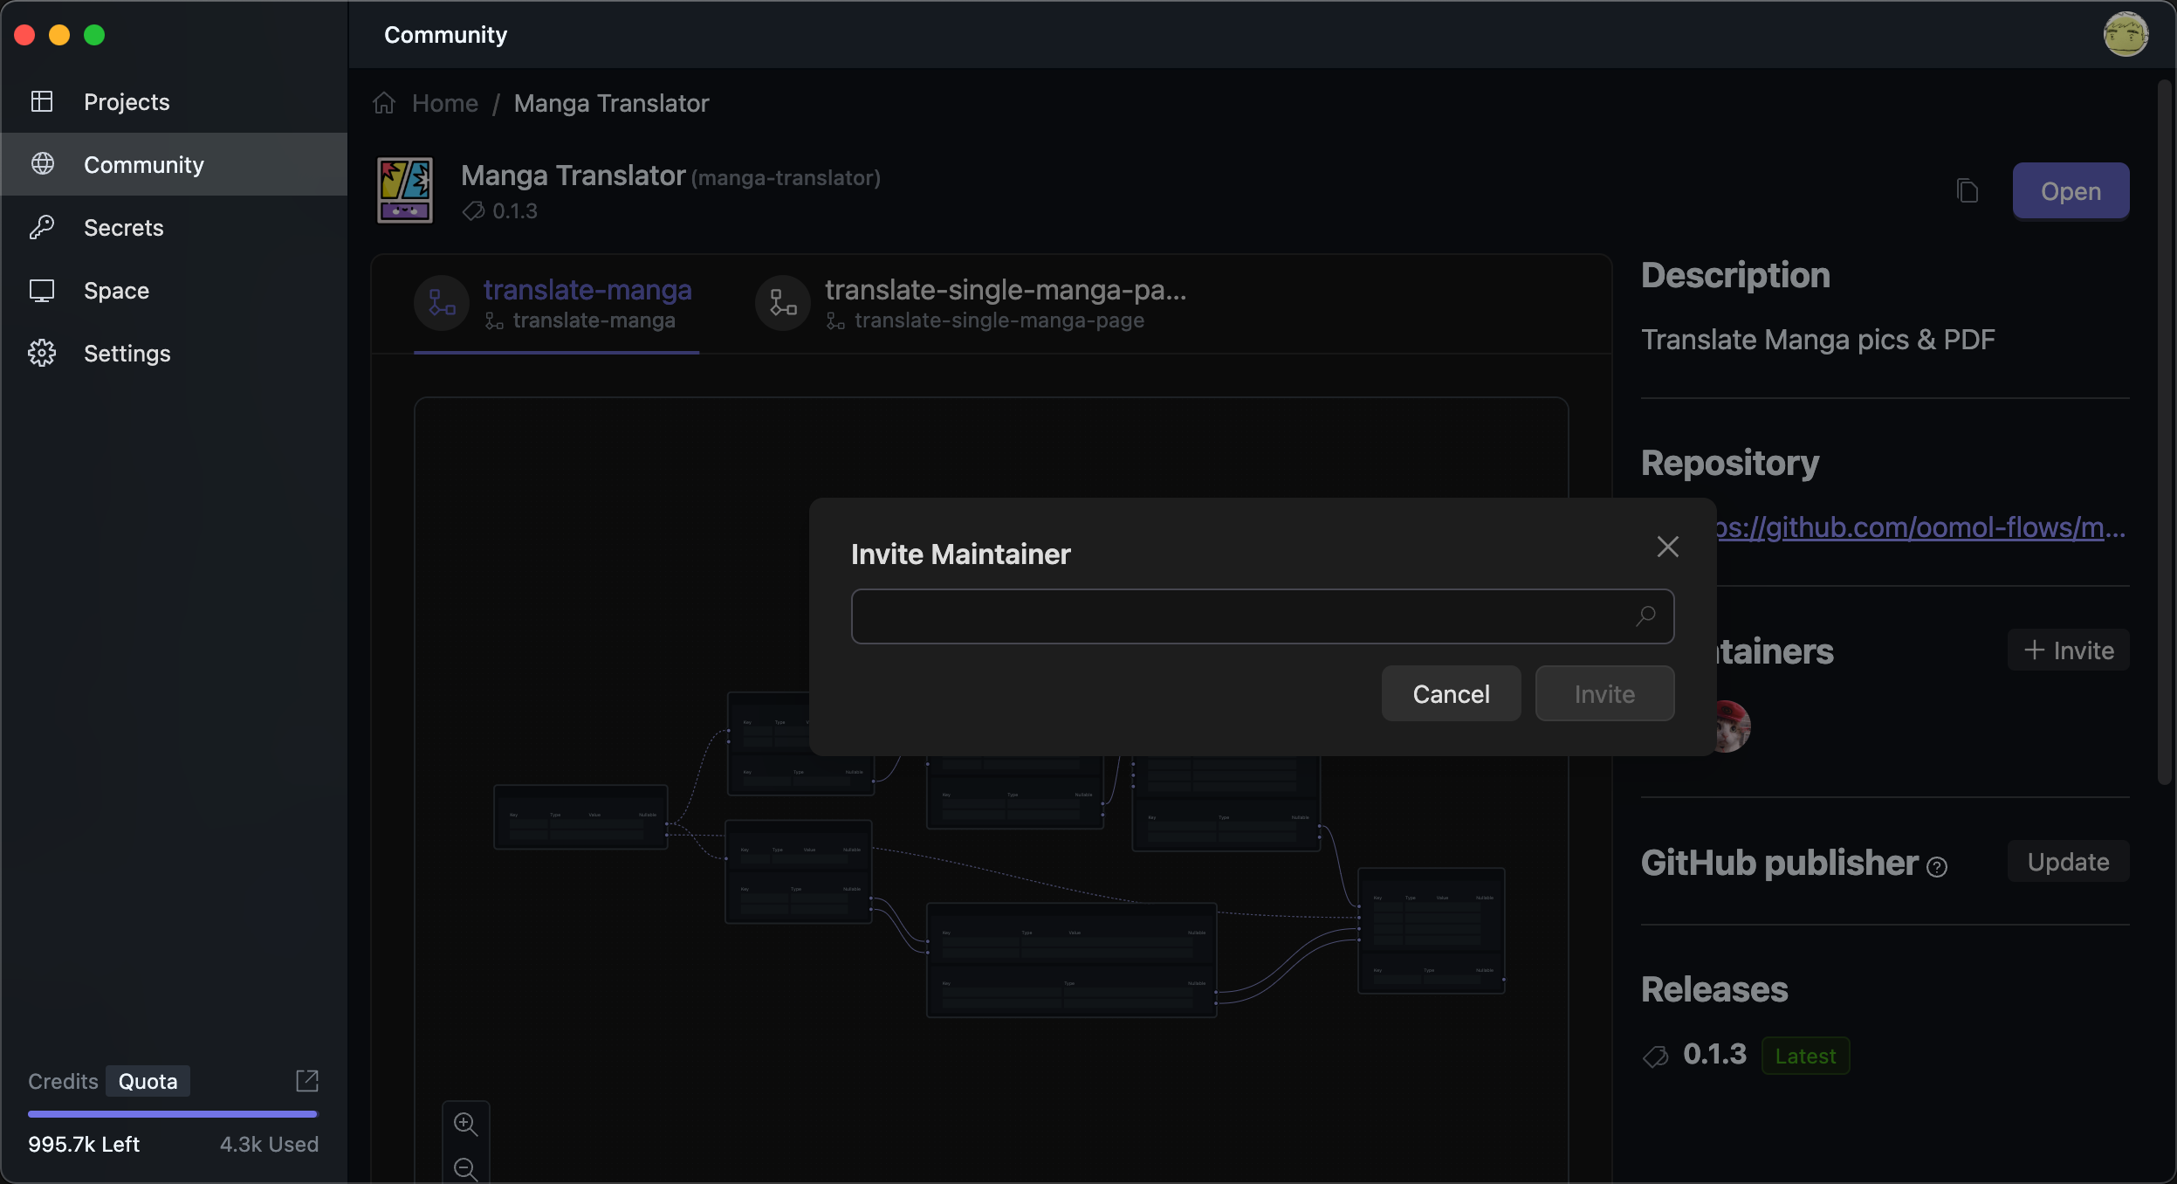
Task: Select the translate-manga flow tab
Action: [587, 303]
